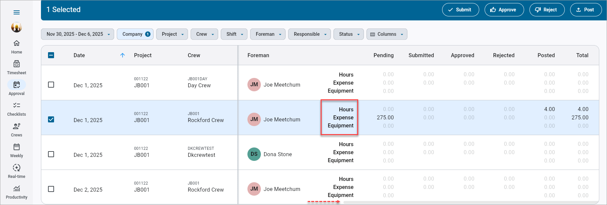Screen dimensions: 607x205
Task: Expand the Crew filter dropdown
Action: pos(204,34)
